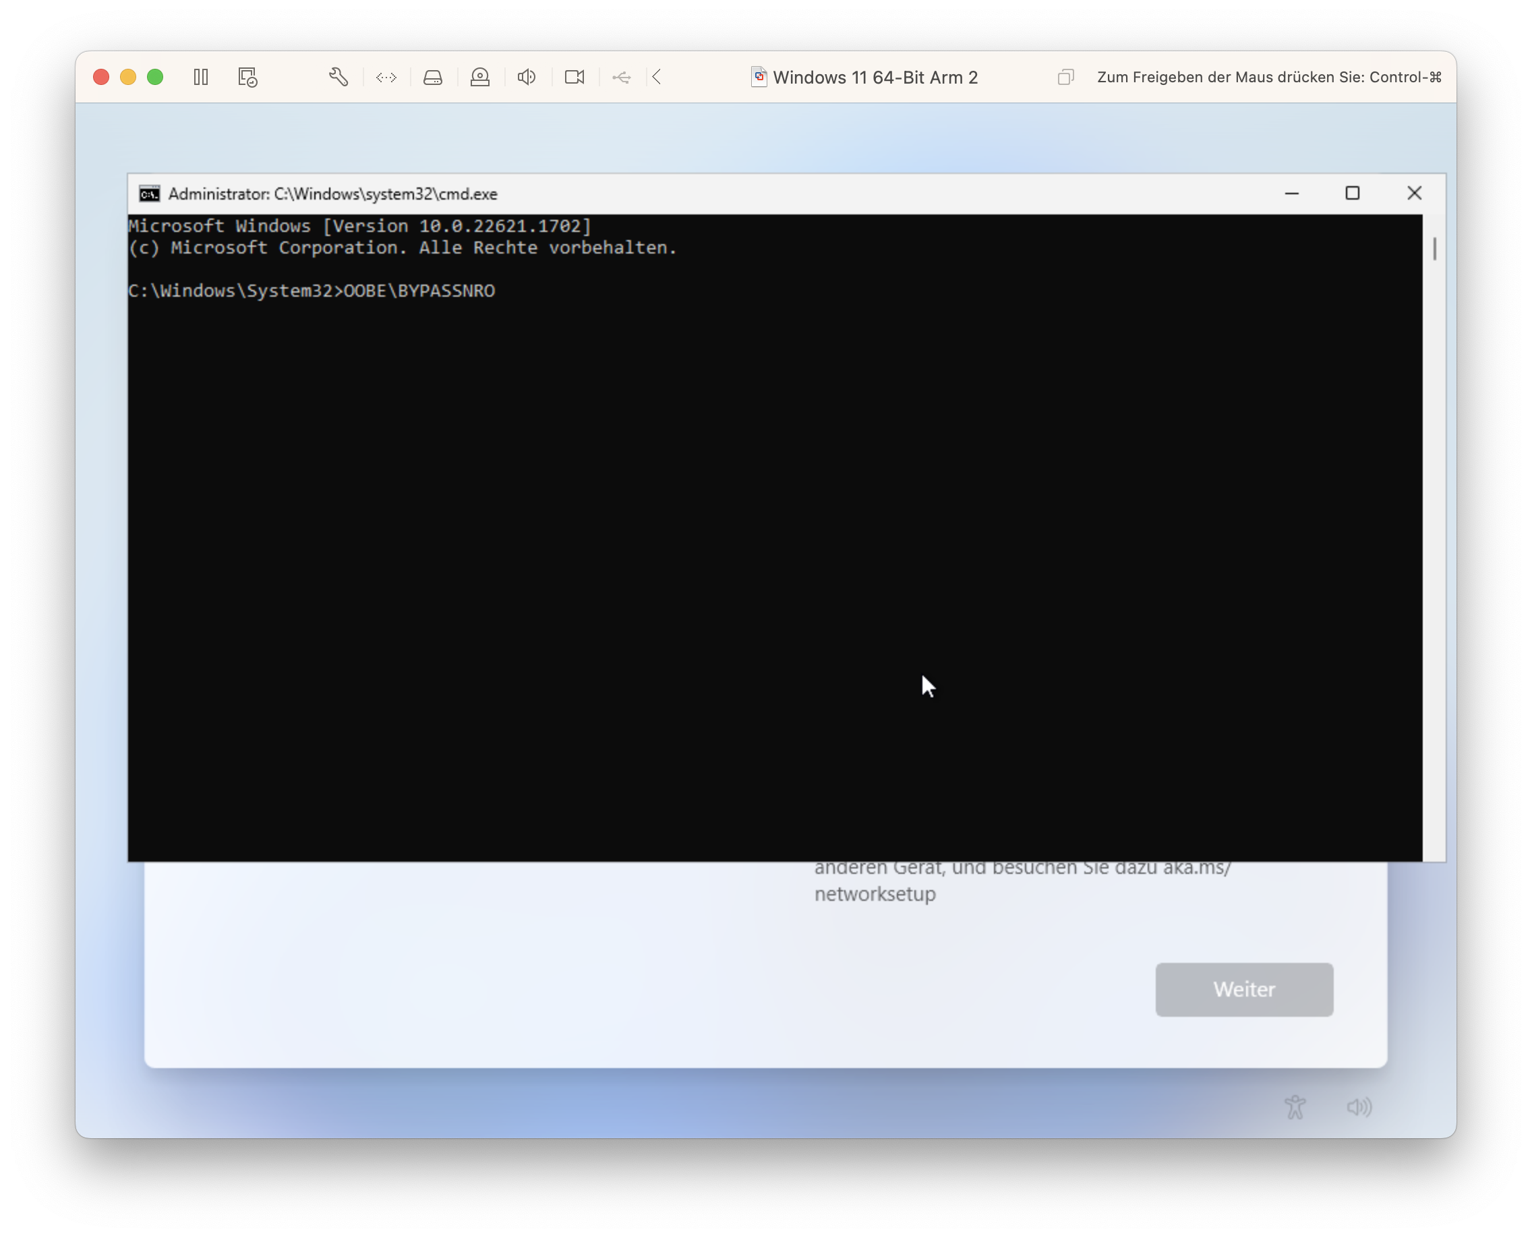Click the cmd.exe window icon
1532x1238 pixels.
coord(149,194)
